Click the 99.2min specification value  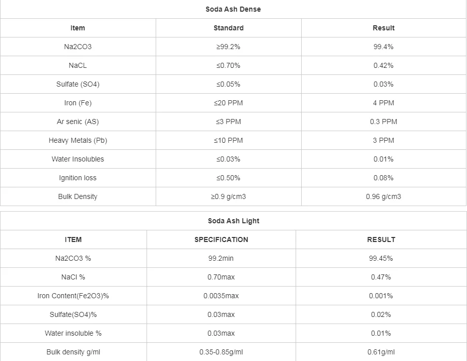point(221,258)
